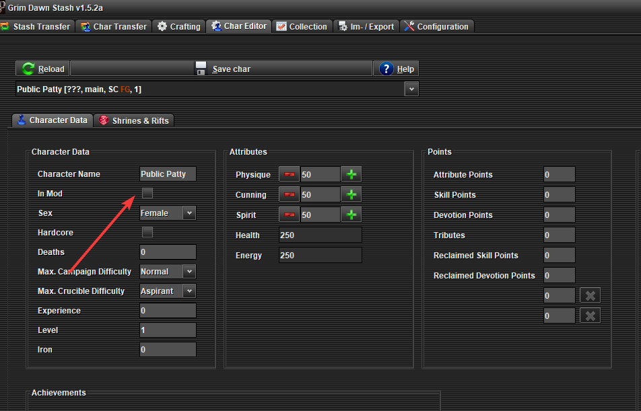Click the Iron input field
641x411 pixels.
point(168,349)
